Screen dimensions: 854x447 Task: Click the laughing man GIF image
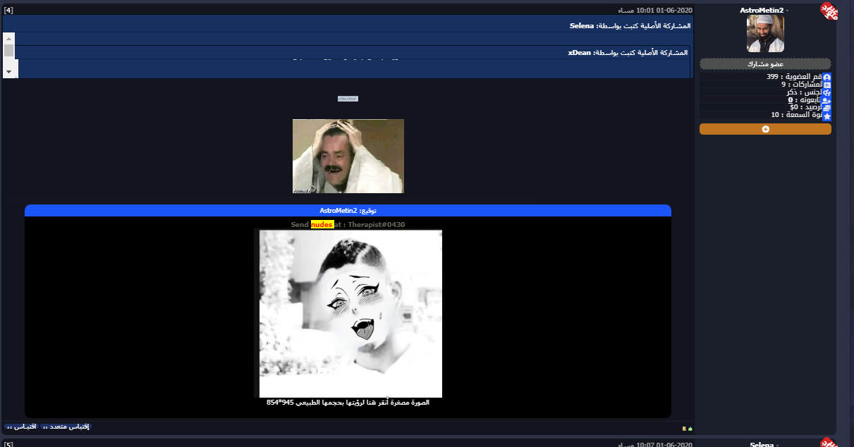pyautogui.click(x=348, y=156)
